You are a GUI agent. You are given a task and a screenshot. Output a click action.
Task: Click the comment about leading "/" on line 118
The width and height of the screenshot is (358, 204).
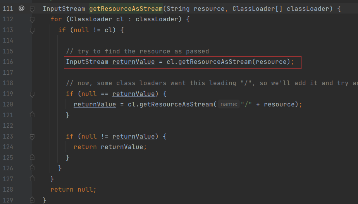(x=212, y=83)
